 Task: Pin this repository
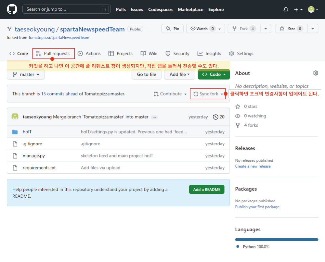(x=173, y=29)
